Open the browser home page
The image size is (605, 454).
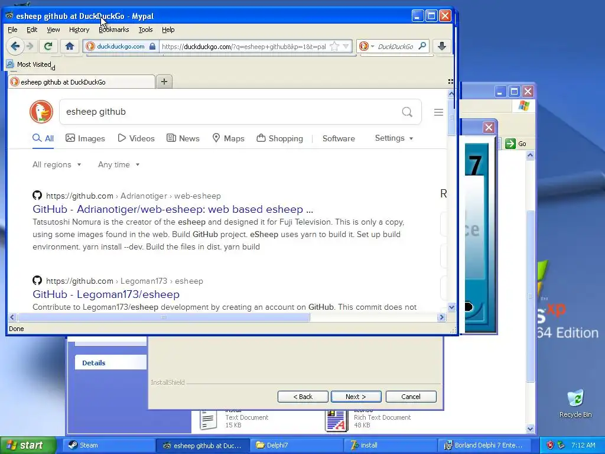(70, 46)
